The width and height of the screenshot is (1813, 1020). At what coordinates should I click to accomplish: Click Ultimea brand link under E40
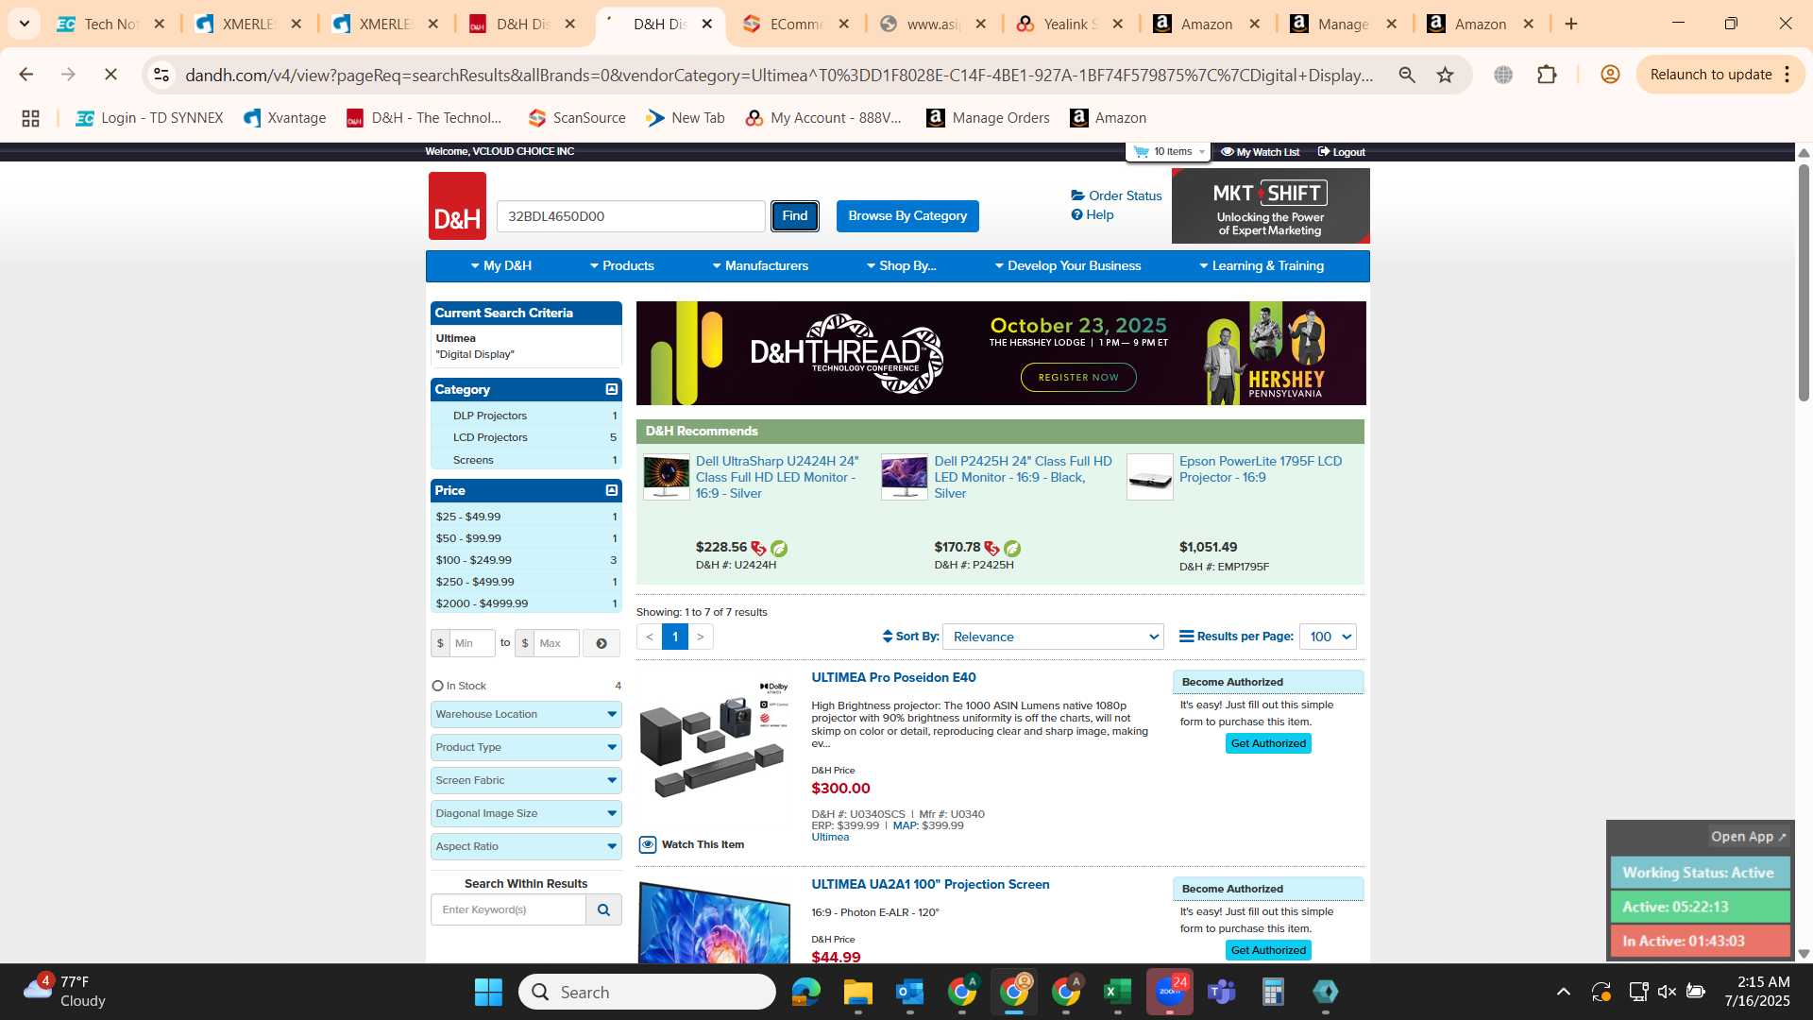(830, 838)
